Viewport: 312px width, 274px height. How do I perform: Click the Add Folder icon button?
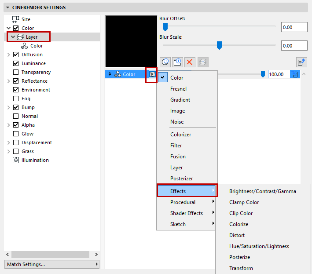pyautogui.click(x=177, y=62)
